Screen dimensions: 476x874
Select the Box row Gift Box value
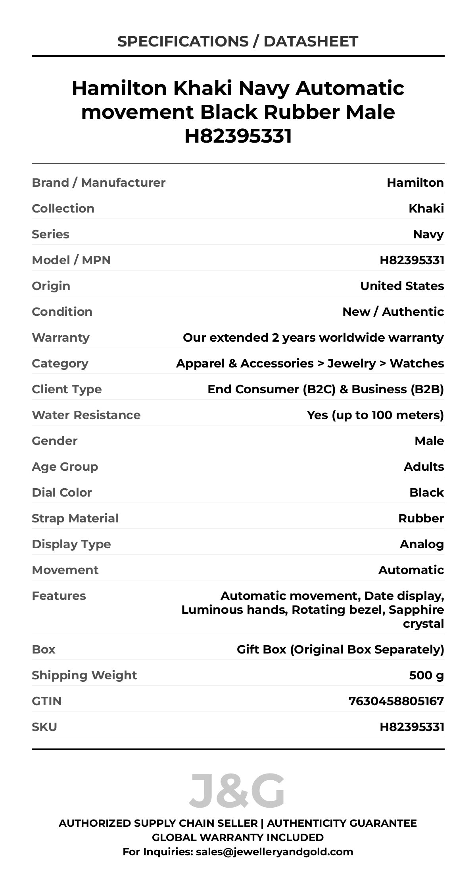(x=340, y=650)
